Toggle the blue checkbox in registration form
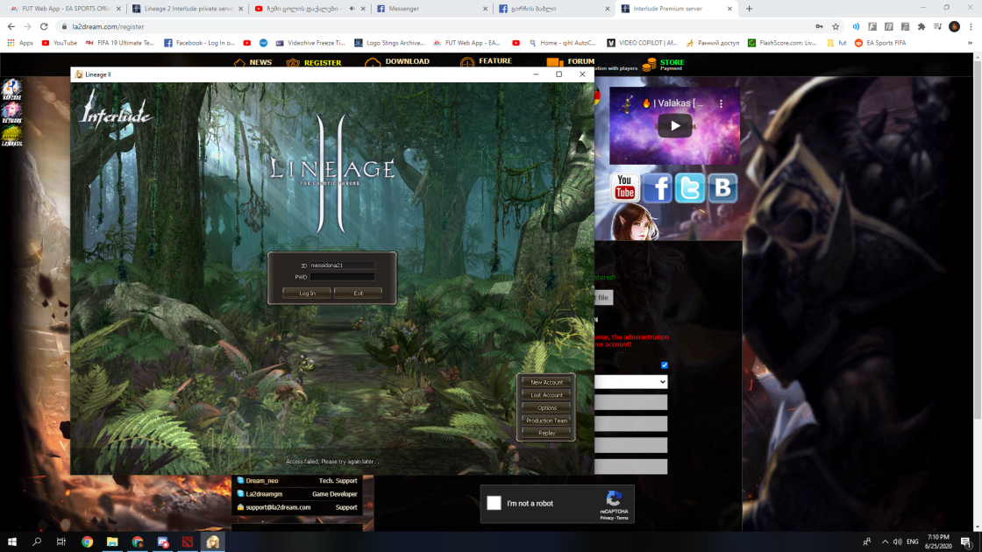Image resolution: width=982 pixels, height=552 pixels. pos(664,365)
